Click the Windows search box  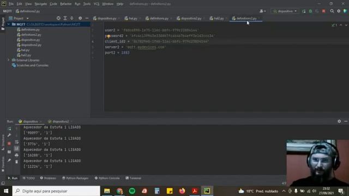click(x=56, y=191)
